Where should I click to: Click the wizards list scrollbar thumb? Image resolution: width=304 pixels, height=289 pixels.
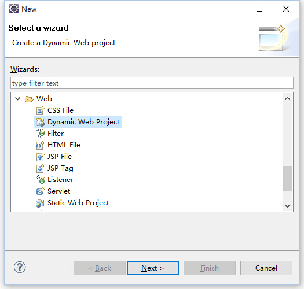(288, 179)
